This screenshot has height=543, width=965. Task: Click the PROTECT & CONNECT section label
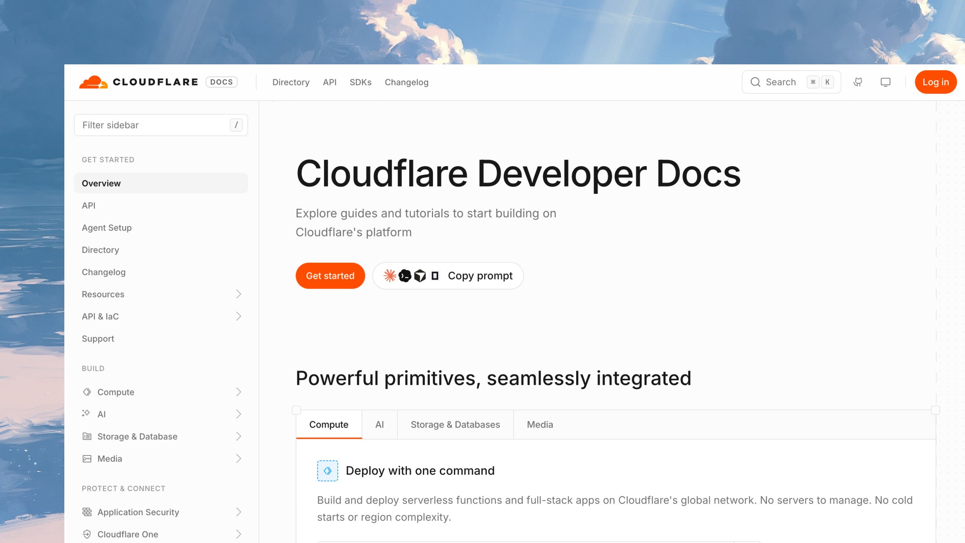point(123,488)
